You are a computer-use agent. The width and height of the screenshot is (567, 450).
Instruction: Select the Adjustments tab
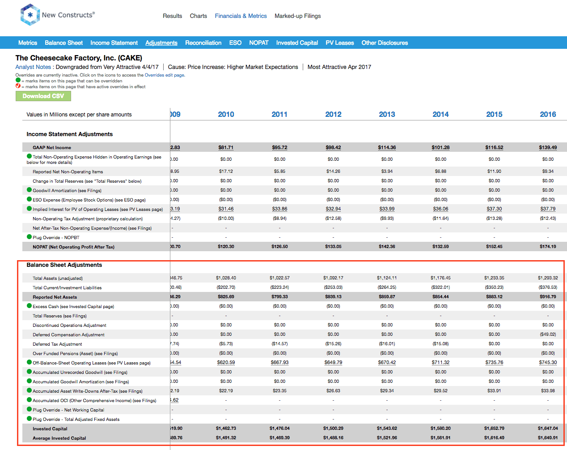pos(161,43)
